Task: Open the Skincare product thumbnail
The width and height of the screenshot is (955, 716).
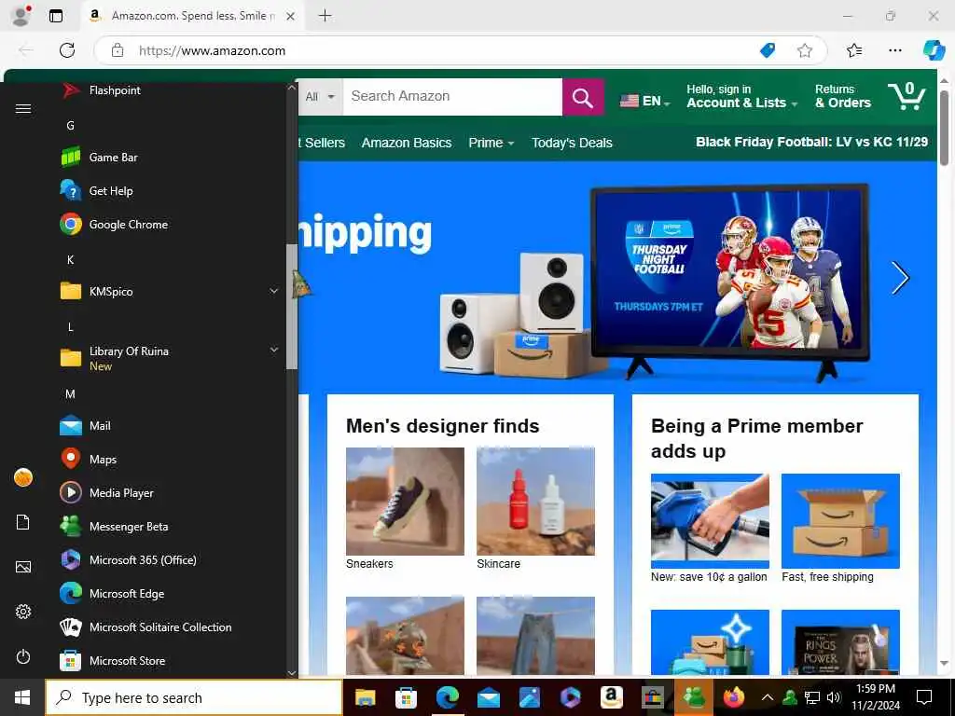Action: point(535,501)
